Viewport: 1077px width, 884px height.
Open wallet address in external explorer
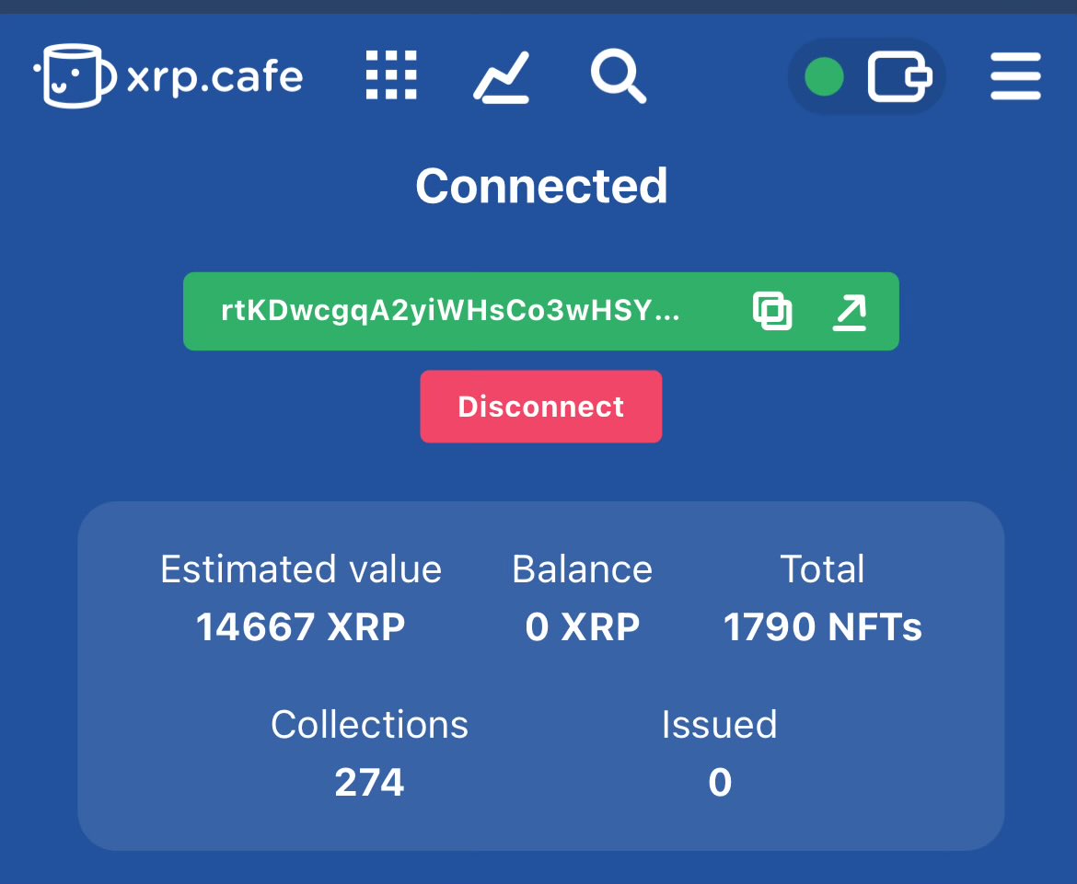click(x=850, y=312)
